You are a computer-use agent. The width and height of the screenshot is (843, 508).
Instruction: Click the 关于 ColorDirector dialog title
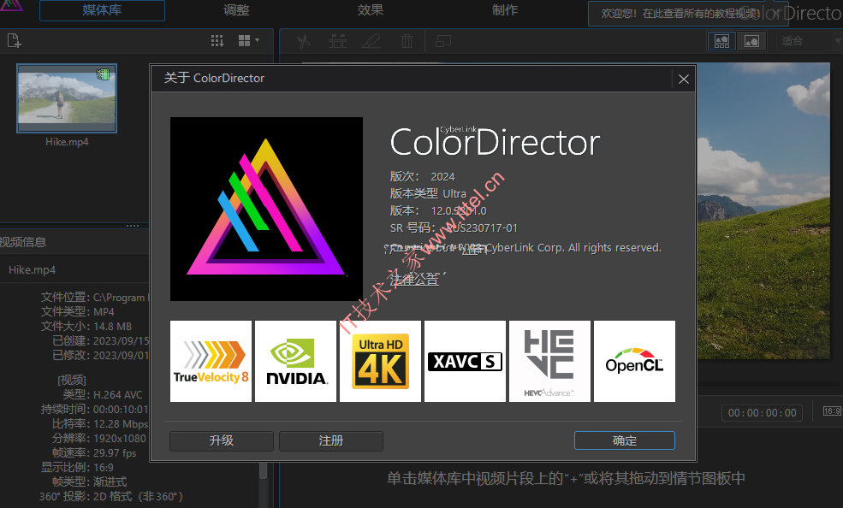pos(214,79)
